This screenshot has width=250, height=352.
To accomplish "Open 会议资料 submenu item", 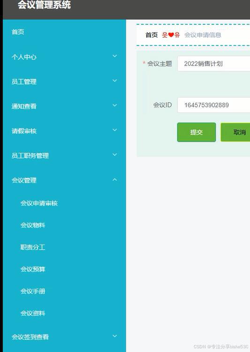I will 33,313.
